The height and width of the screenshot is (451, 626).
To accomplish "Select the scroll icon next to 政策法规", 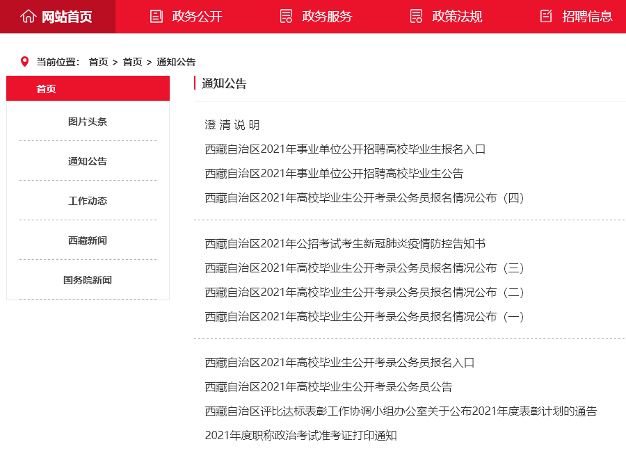I will pos(416,16).
